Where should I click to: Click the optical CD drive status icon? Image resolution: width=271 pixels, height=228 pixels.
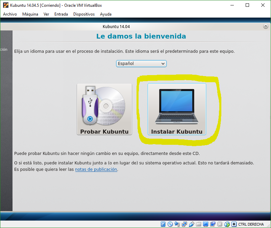tap(170, 224)
